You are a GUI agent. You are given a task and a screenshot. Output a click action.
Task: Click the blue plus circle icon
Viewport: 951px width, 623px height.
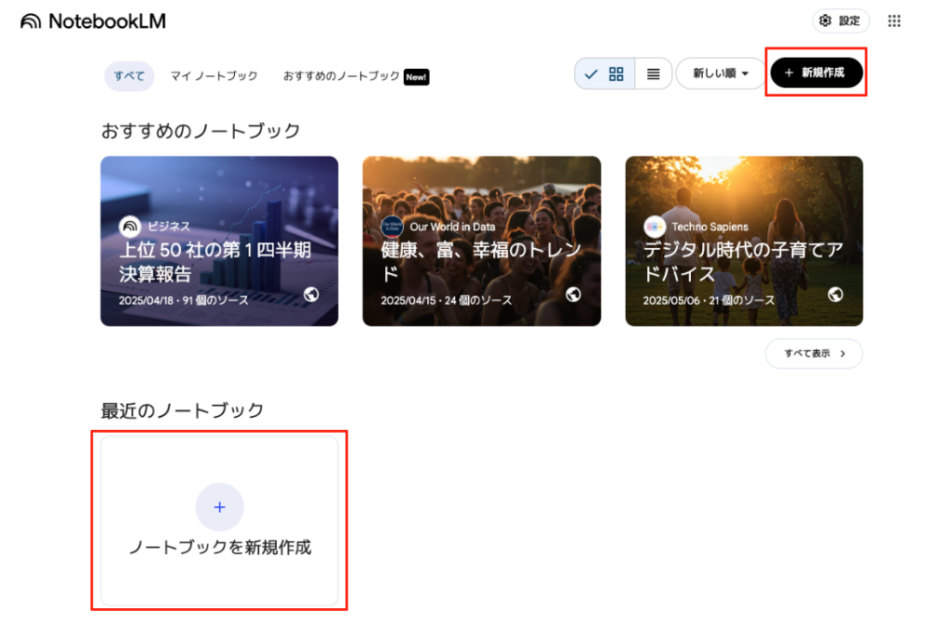coord(219,507)
